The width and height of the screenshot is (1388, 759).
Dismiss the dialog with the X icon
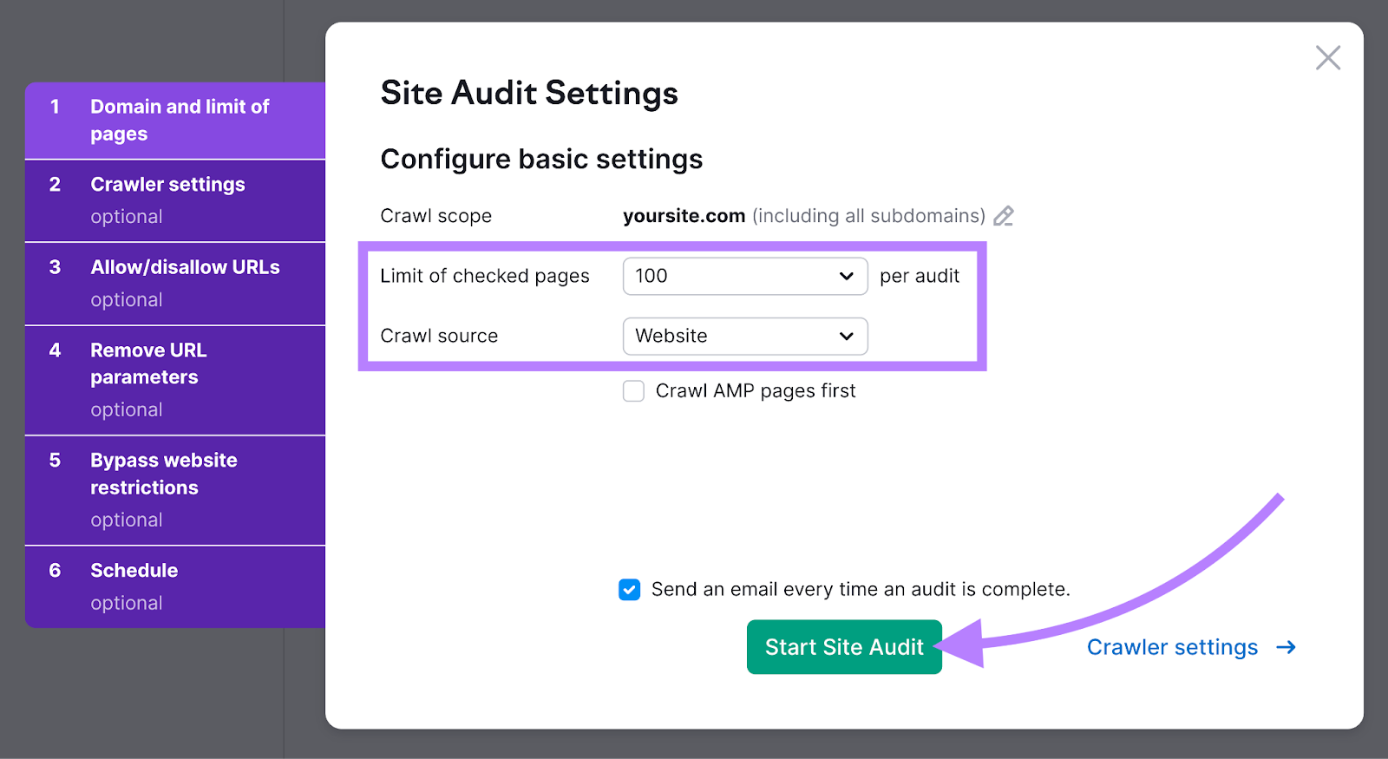(x=1328, y=57)
